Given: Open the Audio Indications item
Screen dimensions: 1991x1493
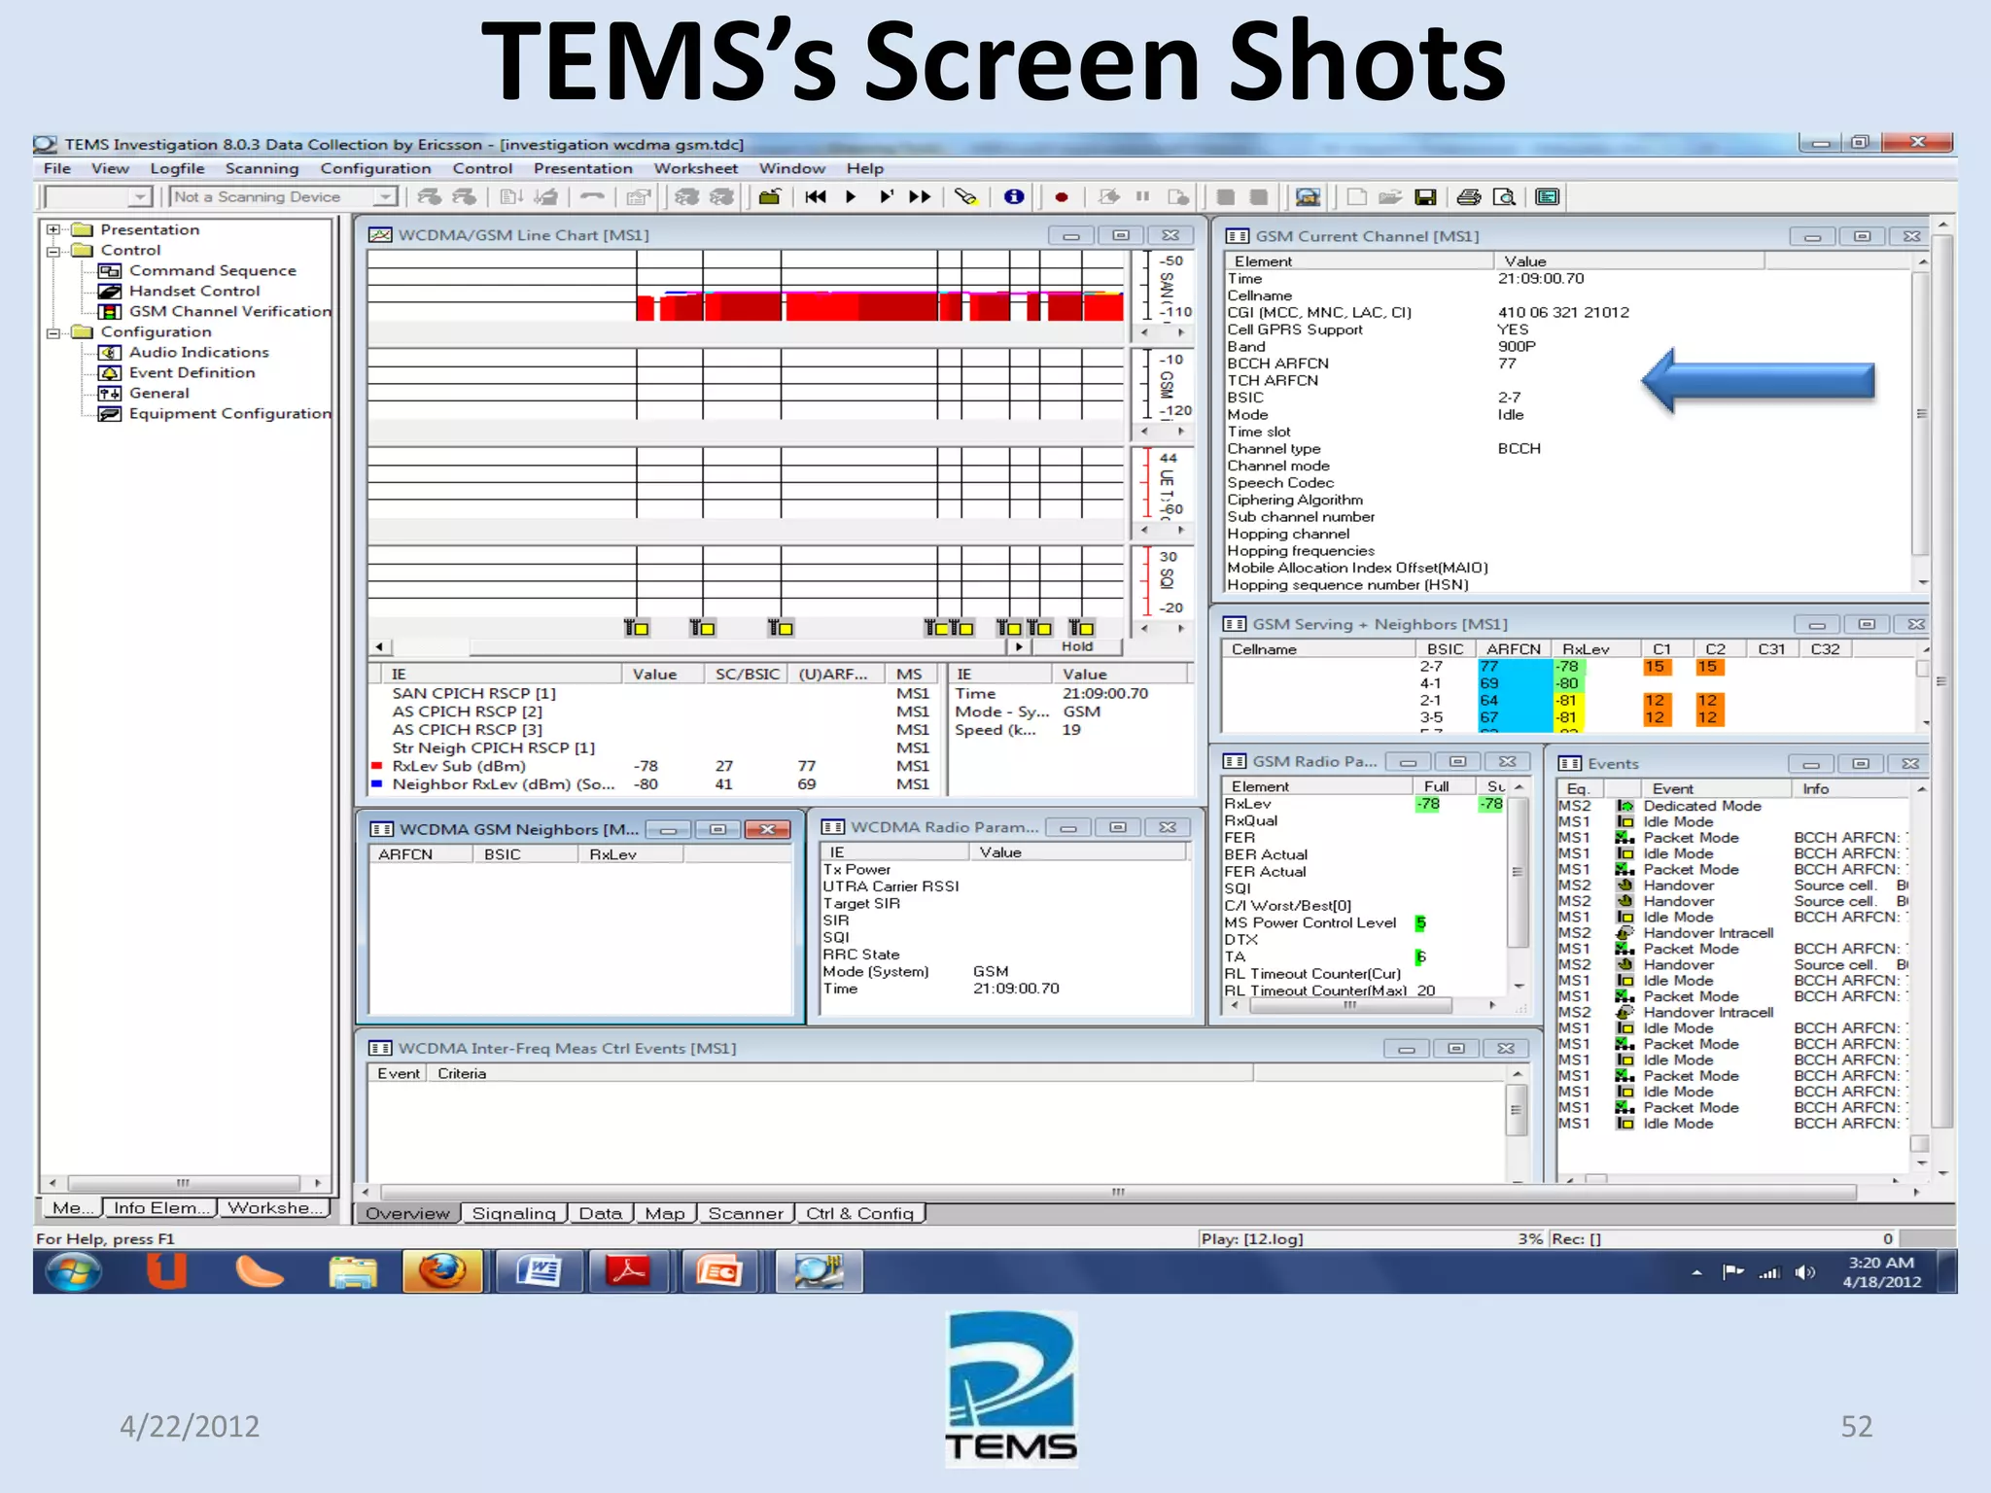Looking at the screenshot, I should pyautogui.click(x=198, y=352).
